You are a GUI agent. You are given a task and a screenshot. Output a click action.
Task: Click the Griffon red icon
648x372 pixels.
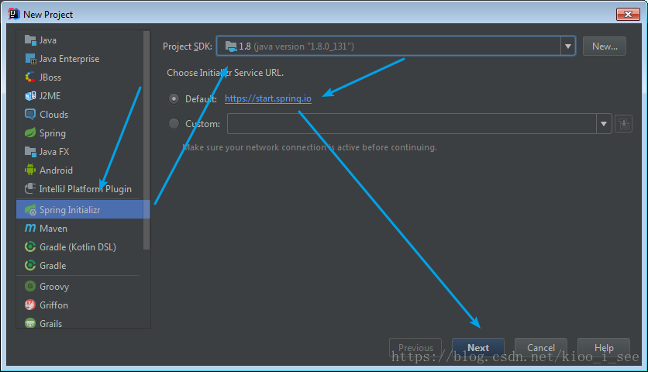[30, 305]
